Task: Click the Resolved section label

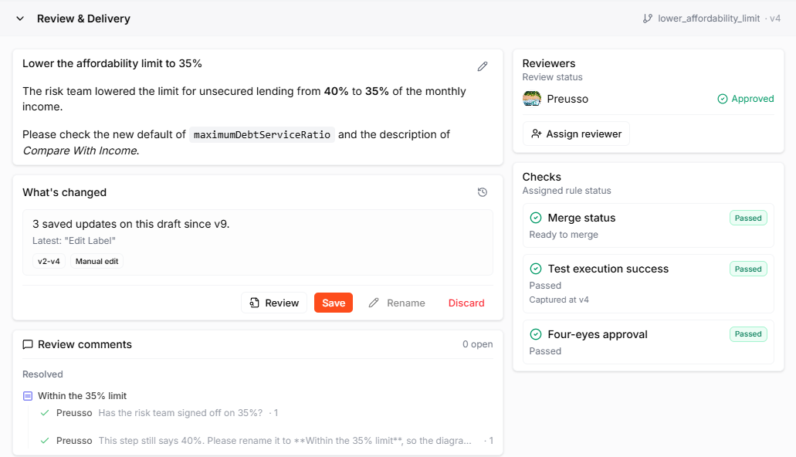Action: click(42, 374)
